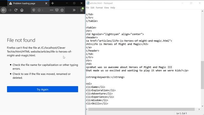204x115 pixels.
Task: Open tracking protection shield icon
Action: [34, 10]
